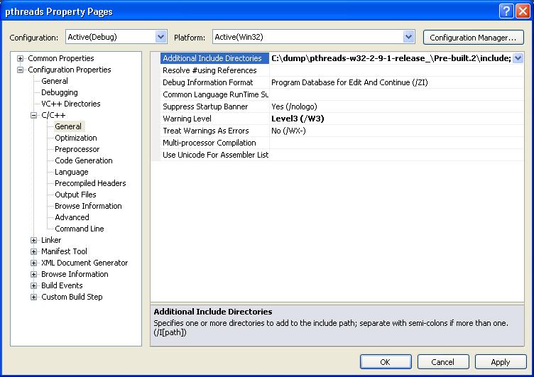Viewport: 534px width, 377px height.
Task: Click the empty Resolve #using References value
Action: point(396,70)
